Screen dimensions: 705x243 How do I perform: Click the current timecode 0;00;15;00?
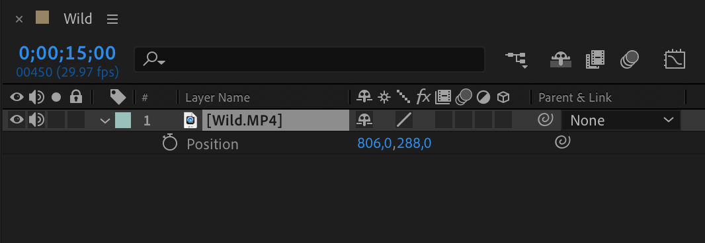coord(67,53)
